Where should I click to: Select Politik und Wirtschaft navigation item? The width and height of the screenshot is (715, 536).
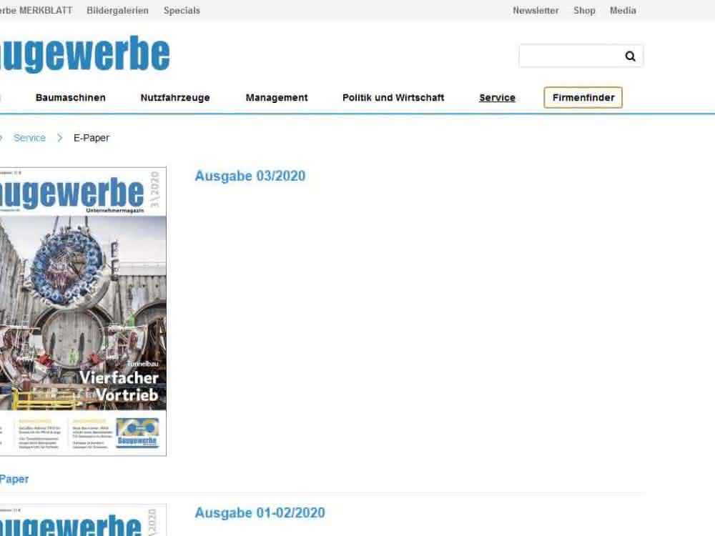393,97
